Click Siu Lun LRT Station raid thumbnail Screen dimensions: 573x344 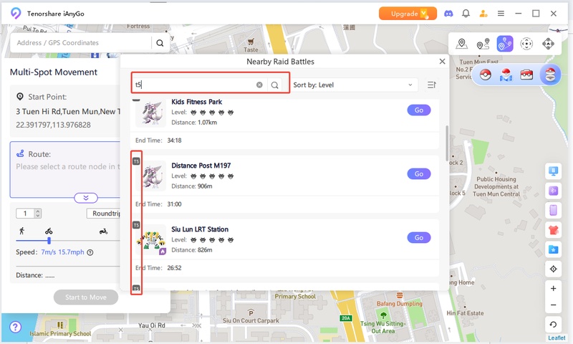[x=150, y=241]
